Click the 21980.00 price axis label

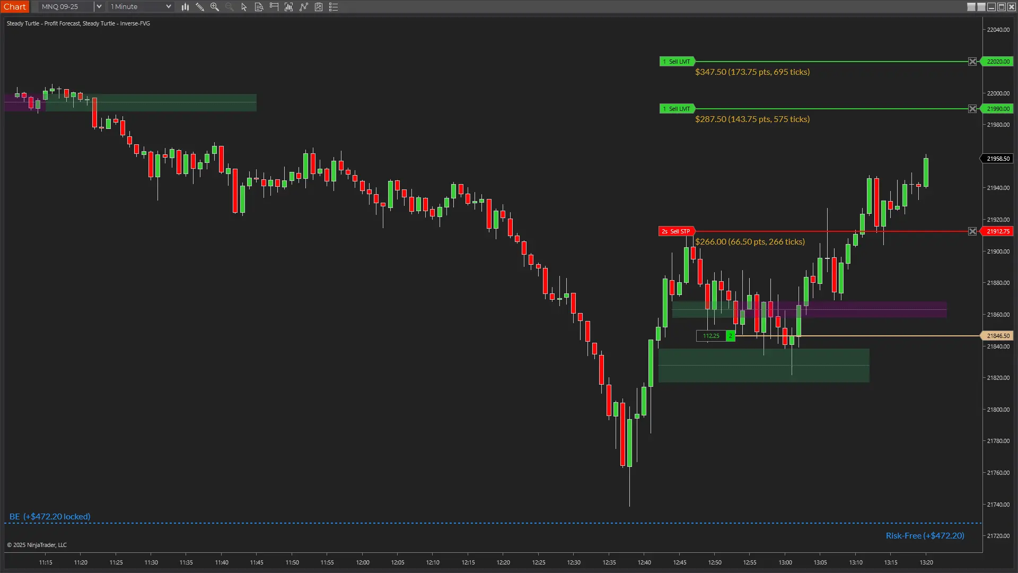pos(998,125)
